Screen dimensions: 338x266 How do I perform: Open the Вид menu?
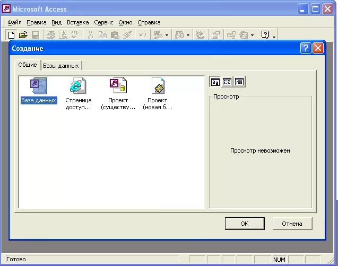coord(56,22)
